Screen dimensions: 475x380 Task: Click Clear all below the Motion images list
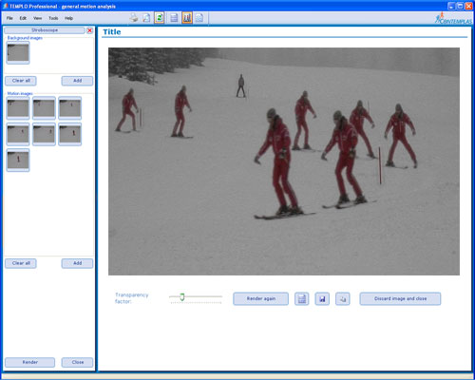[21, 263]
